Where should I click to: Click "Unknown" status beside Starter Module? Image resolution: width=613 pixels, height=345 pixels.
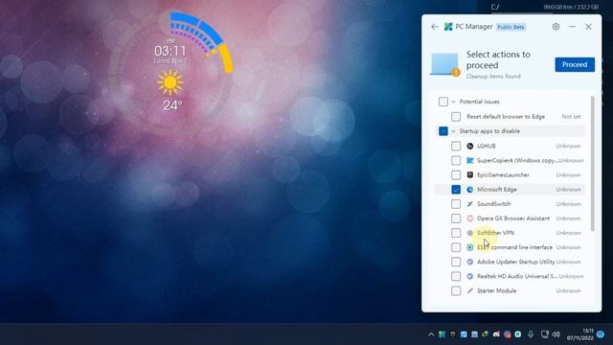click(568, 290)
